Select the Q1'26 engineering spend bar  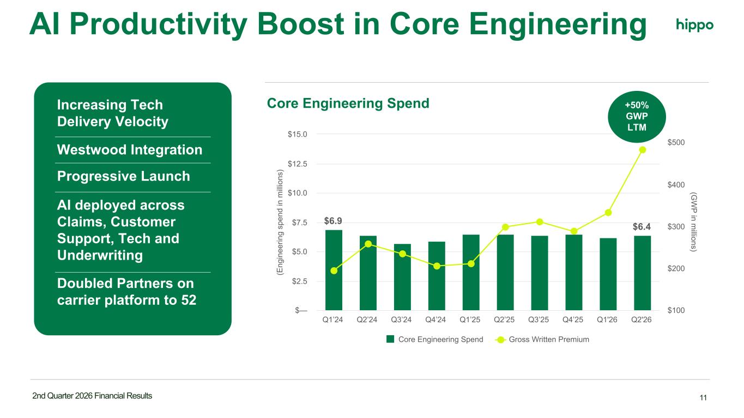608,274
